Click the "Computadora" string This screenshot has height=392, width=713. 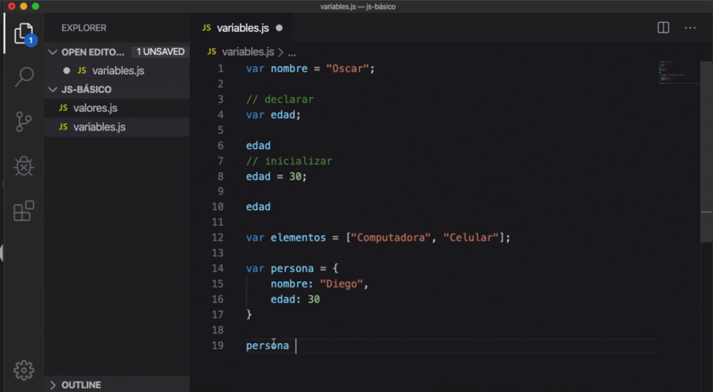390,238
